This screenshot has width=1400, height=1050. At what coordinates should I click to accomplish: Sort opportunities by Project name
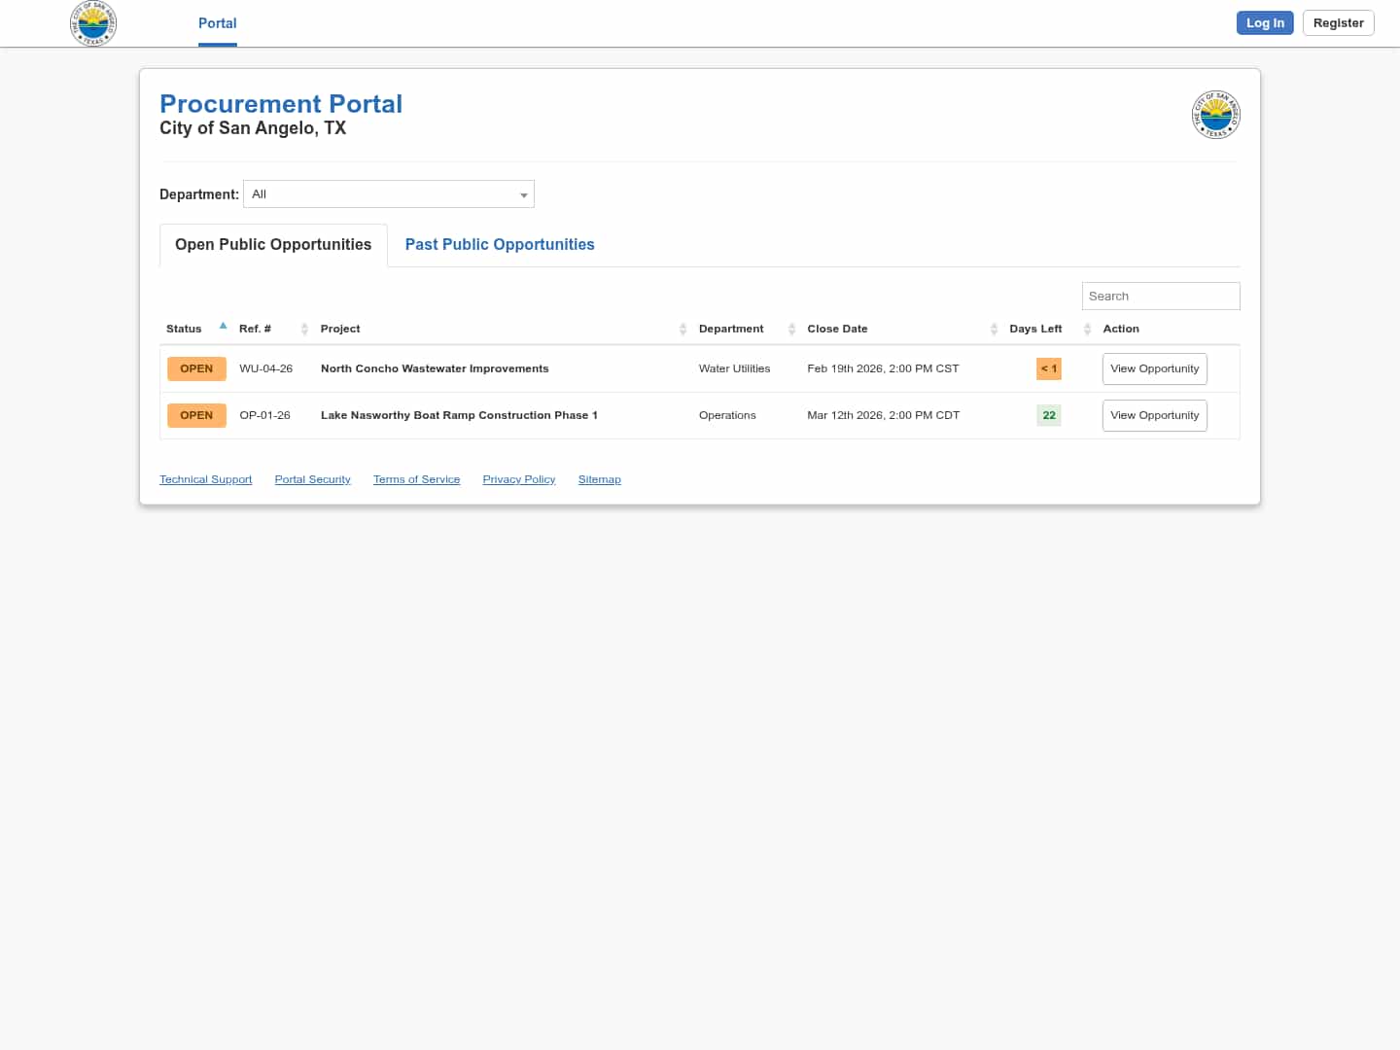pyautogui.click(x=682, y=329)
